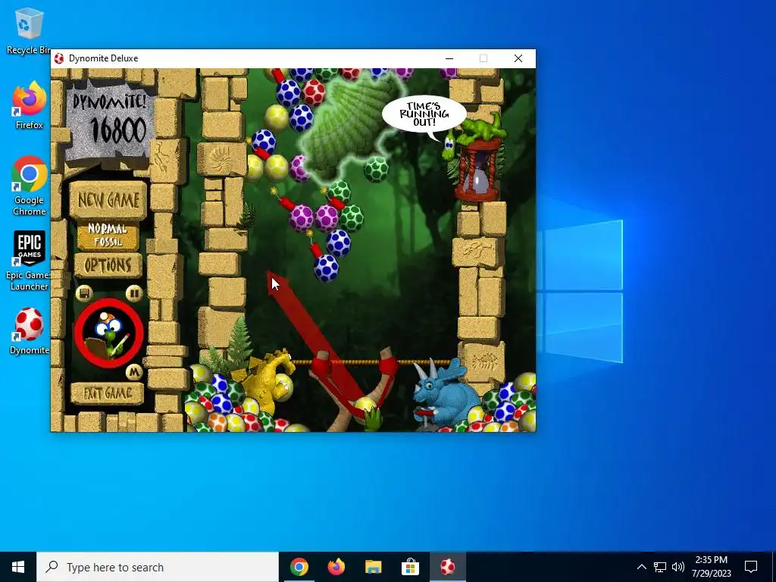Screen dimensions: 776x582
Task: Click the yellow egg loaded in slingshot
Action: pos(365,407)
